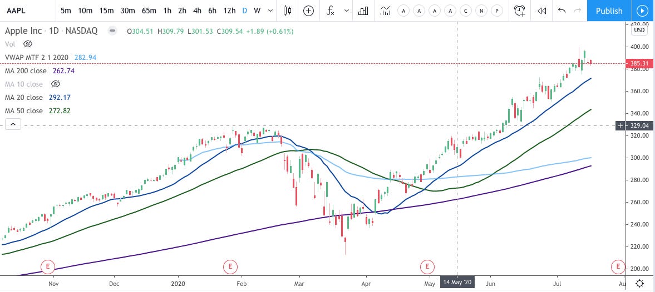Switch to the W weekly timeframe
This screenshot has width=655, height=292.
click(257, 11)
